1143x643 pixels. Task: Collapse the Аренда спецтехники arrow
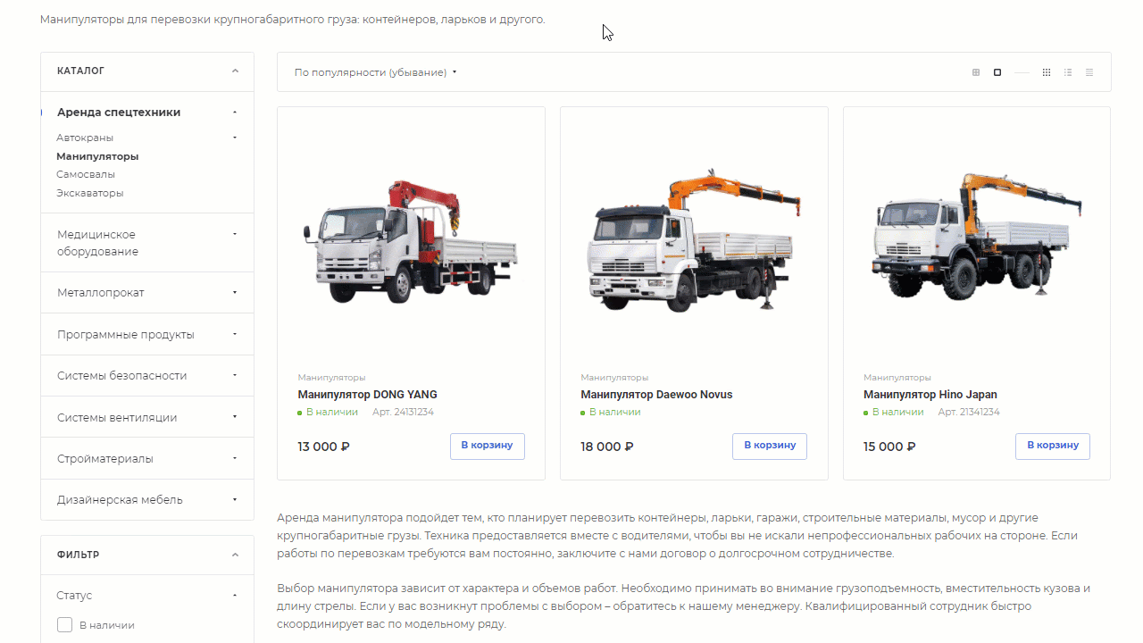[x=235, y=113]
